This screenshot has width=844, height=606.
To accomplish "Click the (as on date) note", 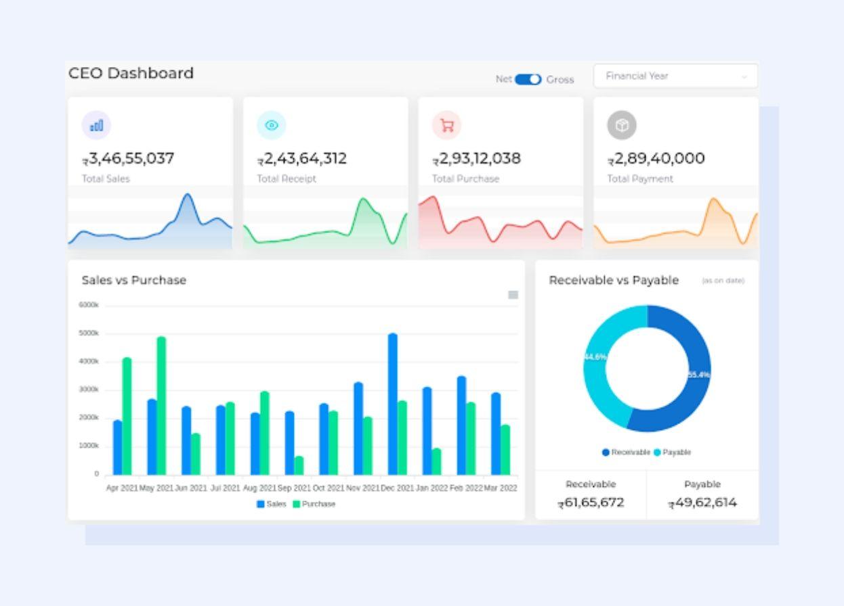I will tap(723, 281).
